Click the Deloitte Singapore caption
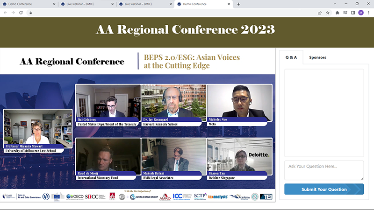Image resolution: width=374 pixels, height=210 pixels. (222, 178)
